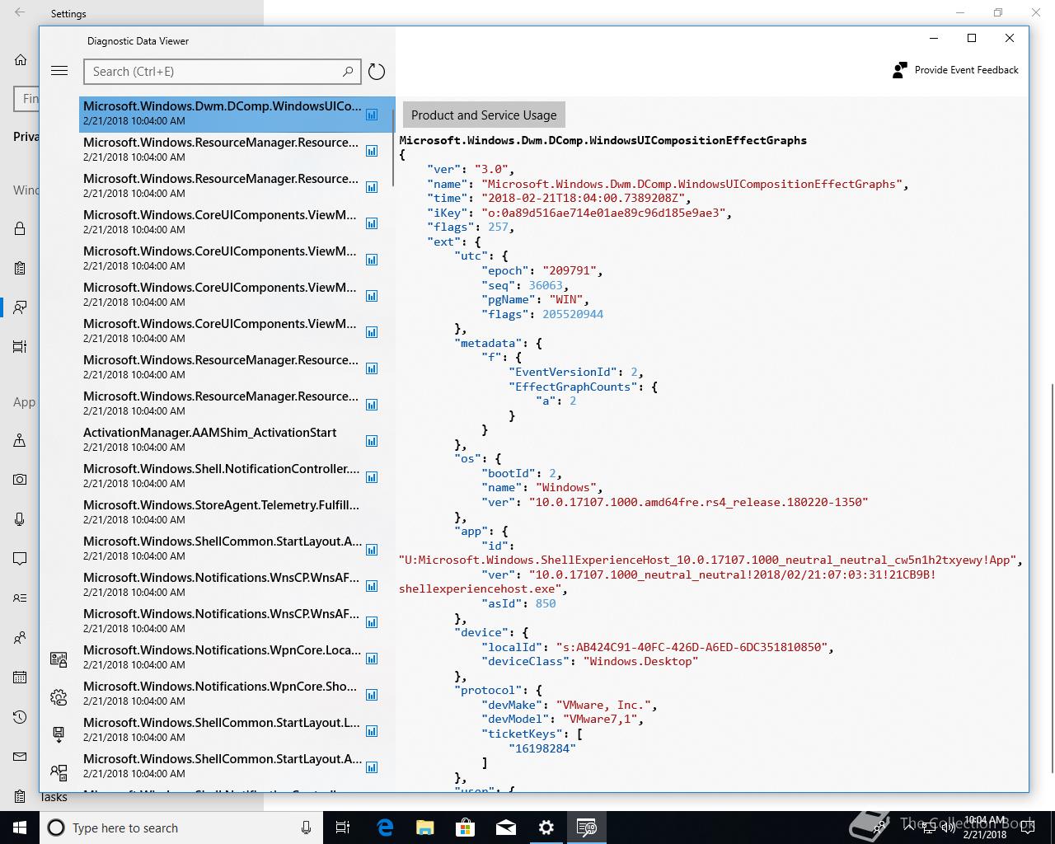Select the Activity history icon in Settings
Screen dimensions: 1055x844
[x=20, y=347]
